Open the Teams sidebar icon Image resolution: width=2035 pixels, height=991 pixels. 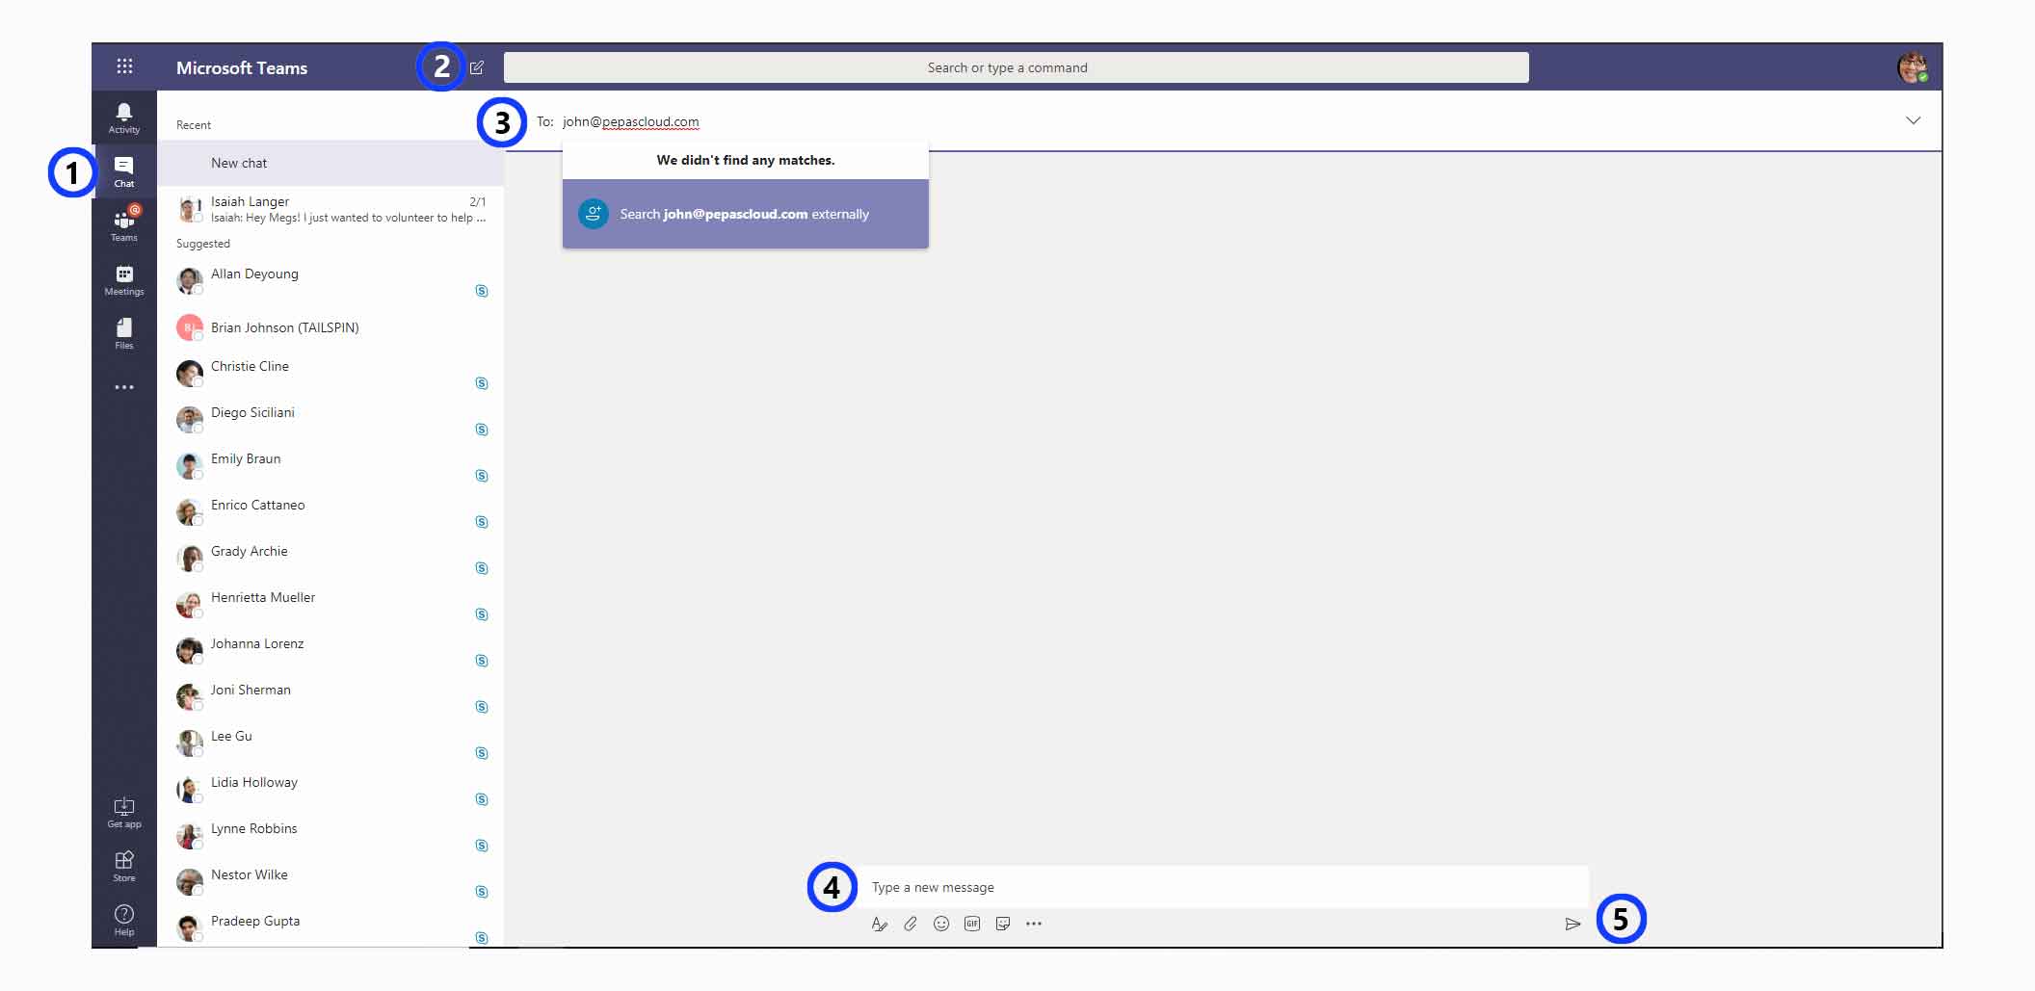(124, 224)
